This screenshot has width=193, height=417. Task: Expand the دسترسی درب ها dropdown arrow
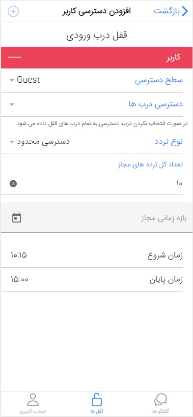point(12,104)
